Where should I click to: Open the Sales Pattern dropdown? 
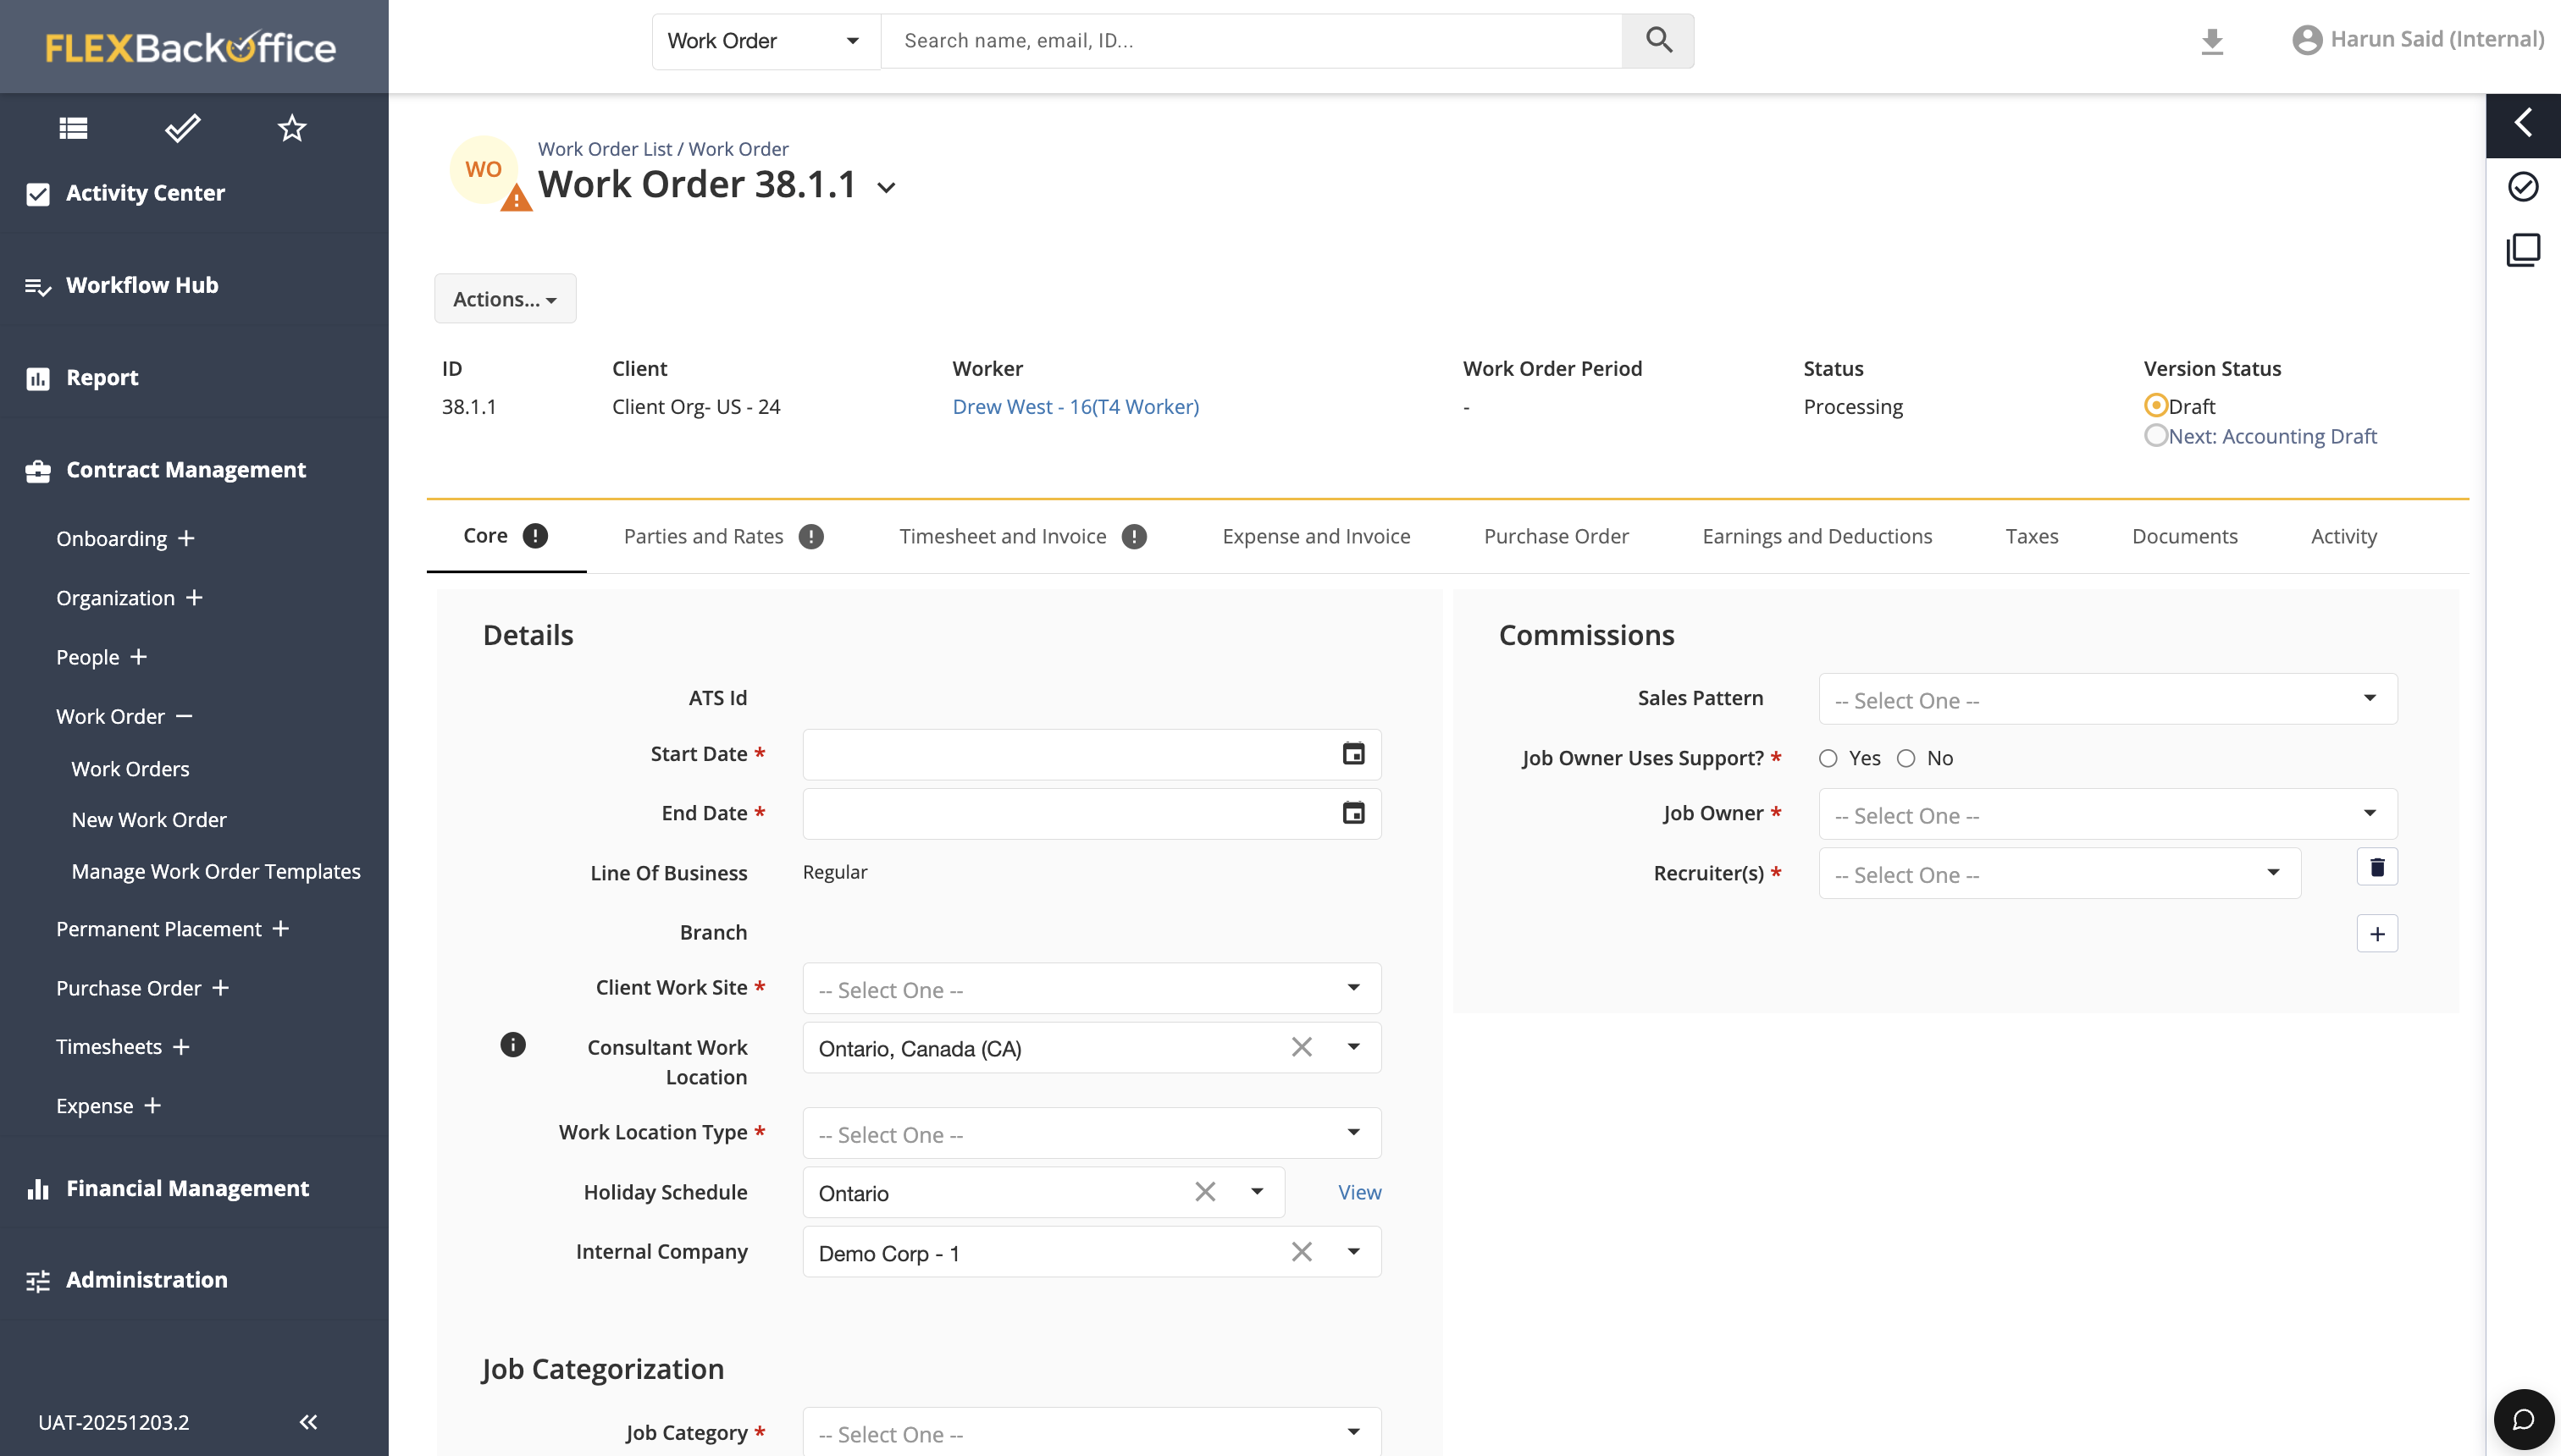pos(2107,699)
